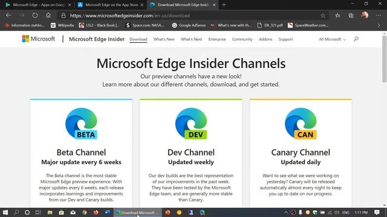Reload the page with the Refresh icon
Screen dimensions: 387x217
(x=35, y=16)
